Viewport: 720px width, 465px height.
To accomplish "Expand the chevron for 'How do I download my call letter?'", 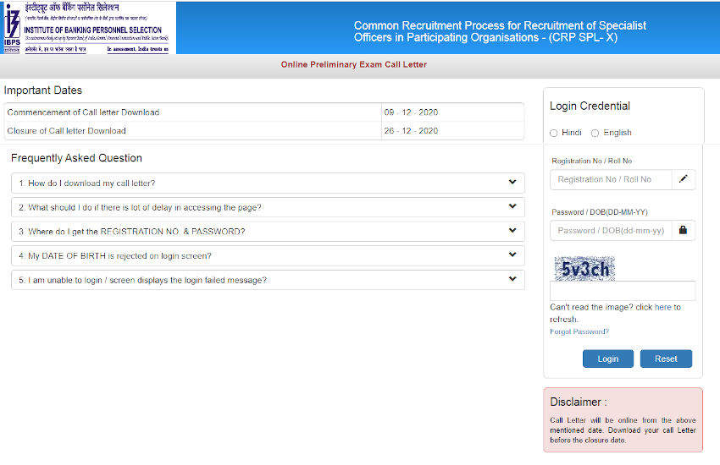I will point(512,183).
